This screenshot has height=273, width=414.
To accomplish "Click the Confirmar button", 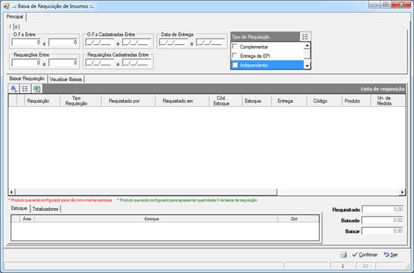I will pos(365,255).
